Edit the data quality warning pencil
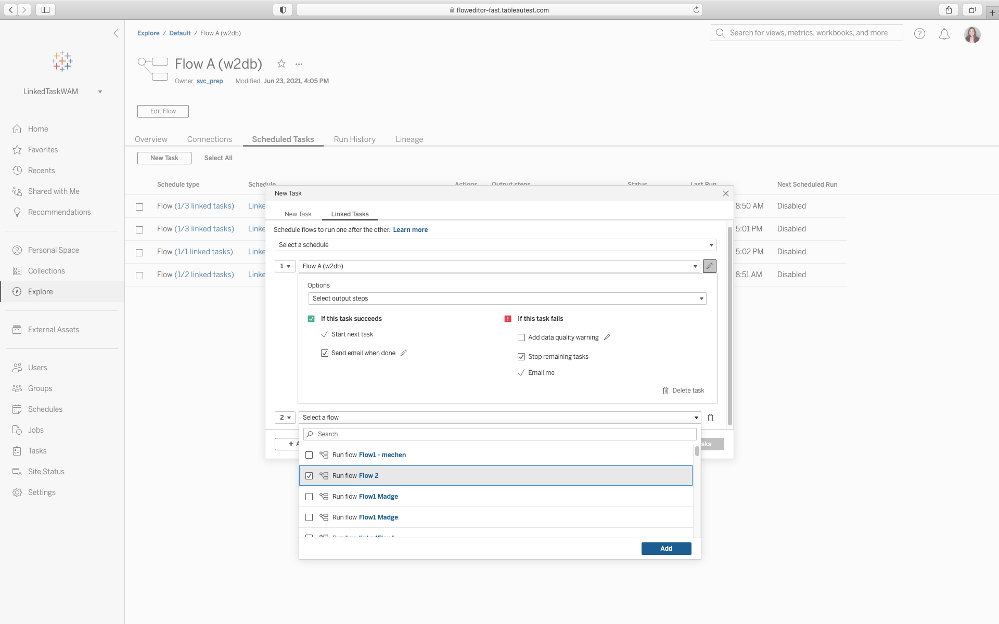Image resolution: width=999 pixels, height=624 pixels. 607,337
